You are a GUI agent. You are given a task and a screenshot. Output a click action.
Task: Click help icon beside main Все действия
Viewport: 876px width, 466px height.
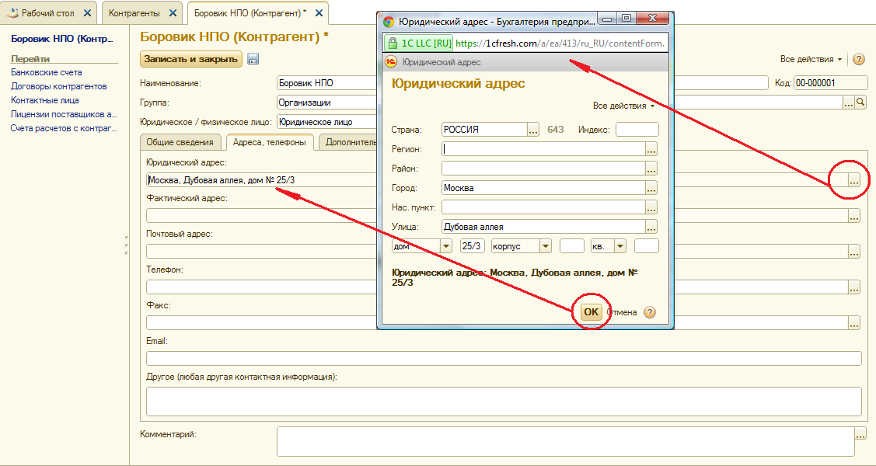[859, 59]
